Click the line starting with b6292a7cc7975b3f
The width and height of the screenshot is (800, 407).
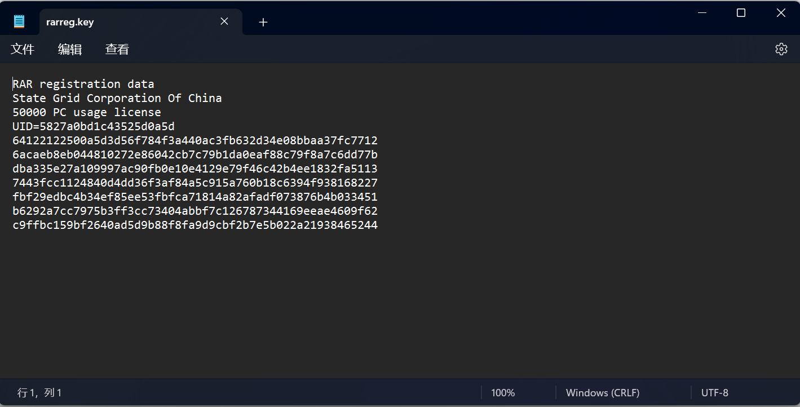coord(195,211)
